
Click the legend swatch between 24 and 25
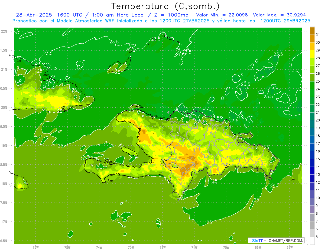point(312,85)
